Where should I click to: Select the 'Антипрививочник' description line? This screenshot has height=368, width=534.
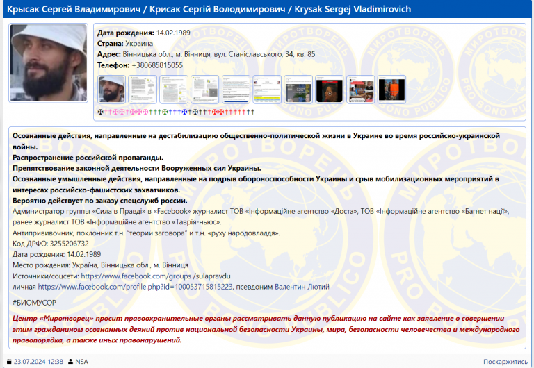[146, 233]
